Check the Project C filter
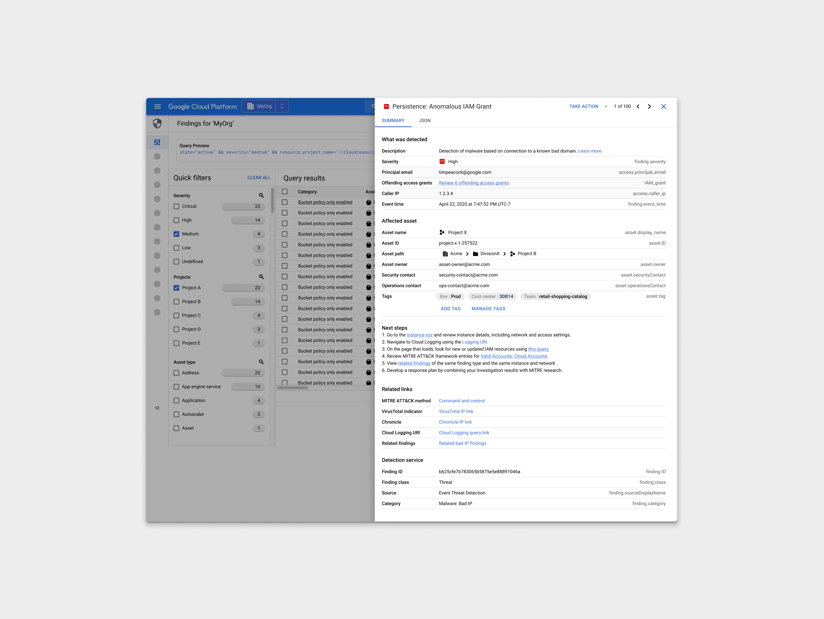Screen dimensions: 824x619 point(177,315)
